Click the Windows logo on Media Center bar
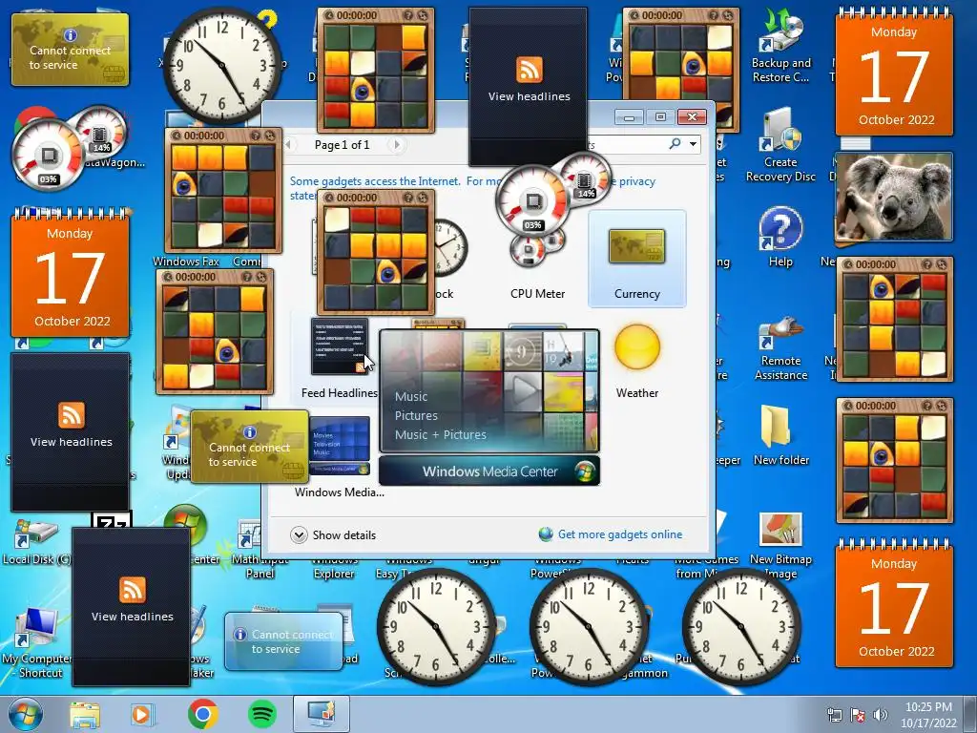 tap(585, 471)
